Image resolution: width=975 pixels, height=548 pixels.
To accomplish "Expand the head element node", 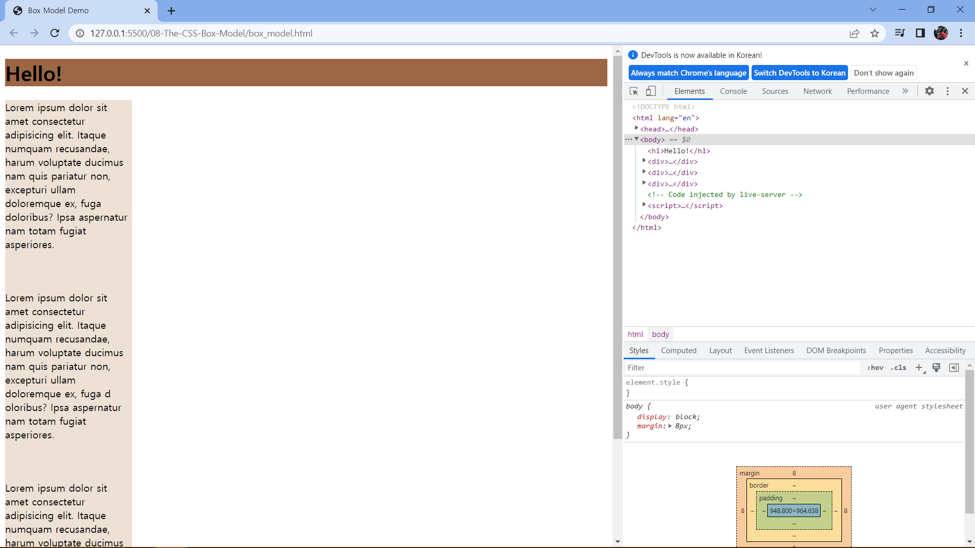I will point(636,129).
